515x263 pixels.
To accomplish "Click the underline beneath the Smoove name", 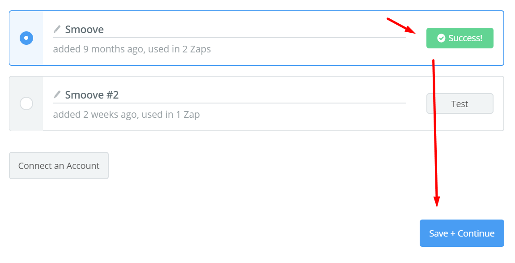I will (230, 38).
